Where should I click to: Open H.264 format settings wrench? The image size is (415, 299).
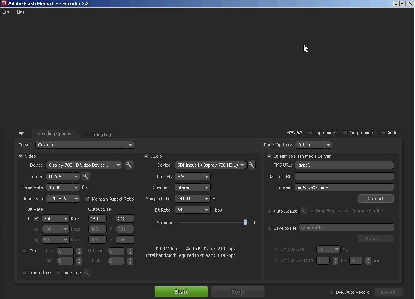point(86,176)
